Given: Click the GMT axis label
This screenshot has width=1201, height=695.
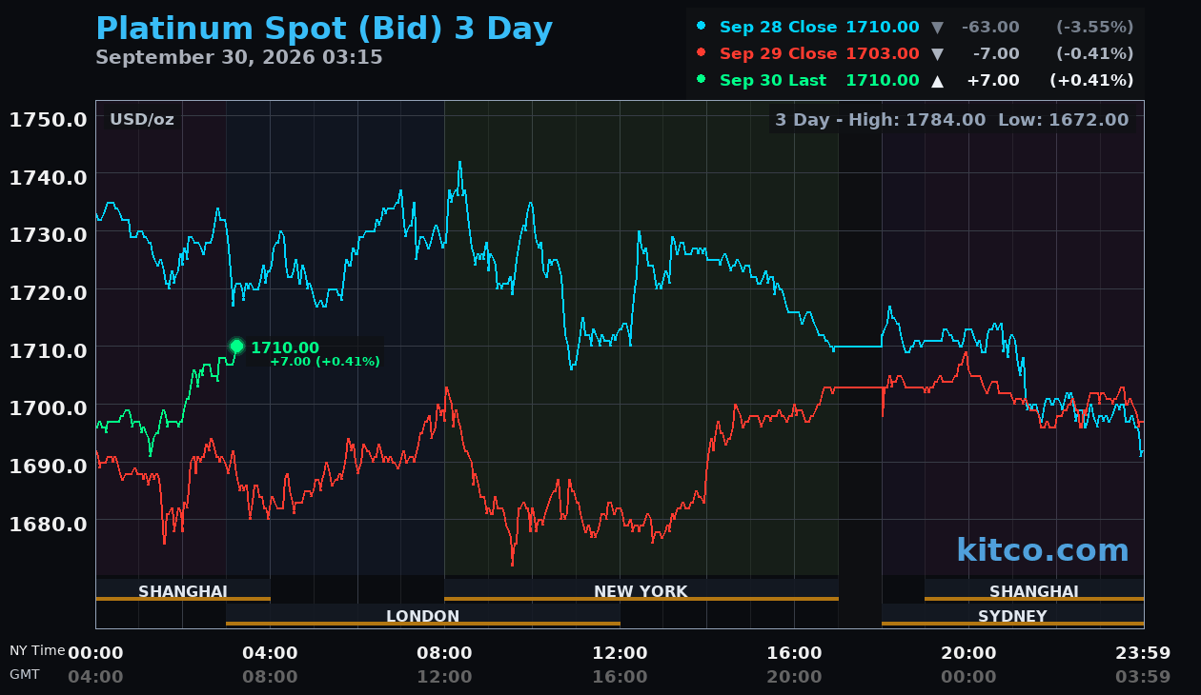Looking at the screenshot, I should click(25, 674).
